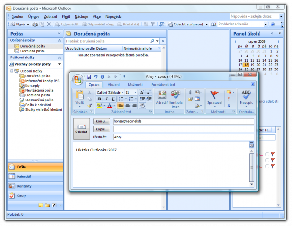Open the Nástroje menu
Image resolution: width=292 pixels, height=226 pixels.
point(81,16)
